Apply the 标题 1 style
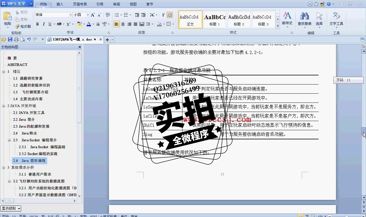 (x=215, y=20)
